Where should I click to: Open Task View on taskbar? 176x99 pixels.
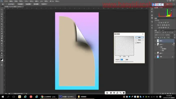(x=14, y=97)
